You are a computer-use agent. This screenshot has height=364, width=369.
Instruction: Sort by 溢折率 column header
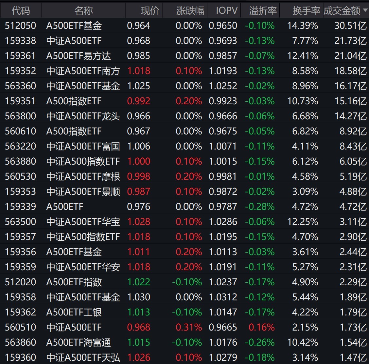pyautogui.click(x=263, y=11)
